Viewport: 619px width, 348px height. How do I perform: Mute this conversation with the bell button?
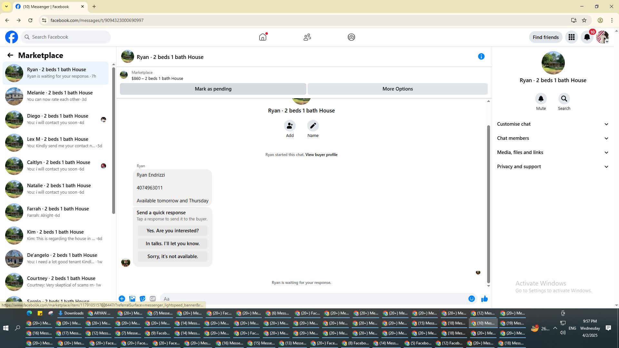tap(541, 99)
